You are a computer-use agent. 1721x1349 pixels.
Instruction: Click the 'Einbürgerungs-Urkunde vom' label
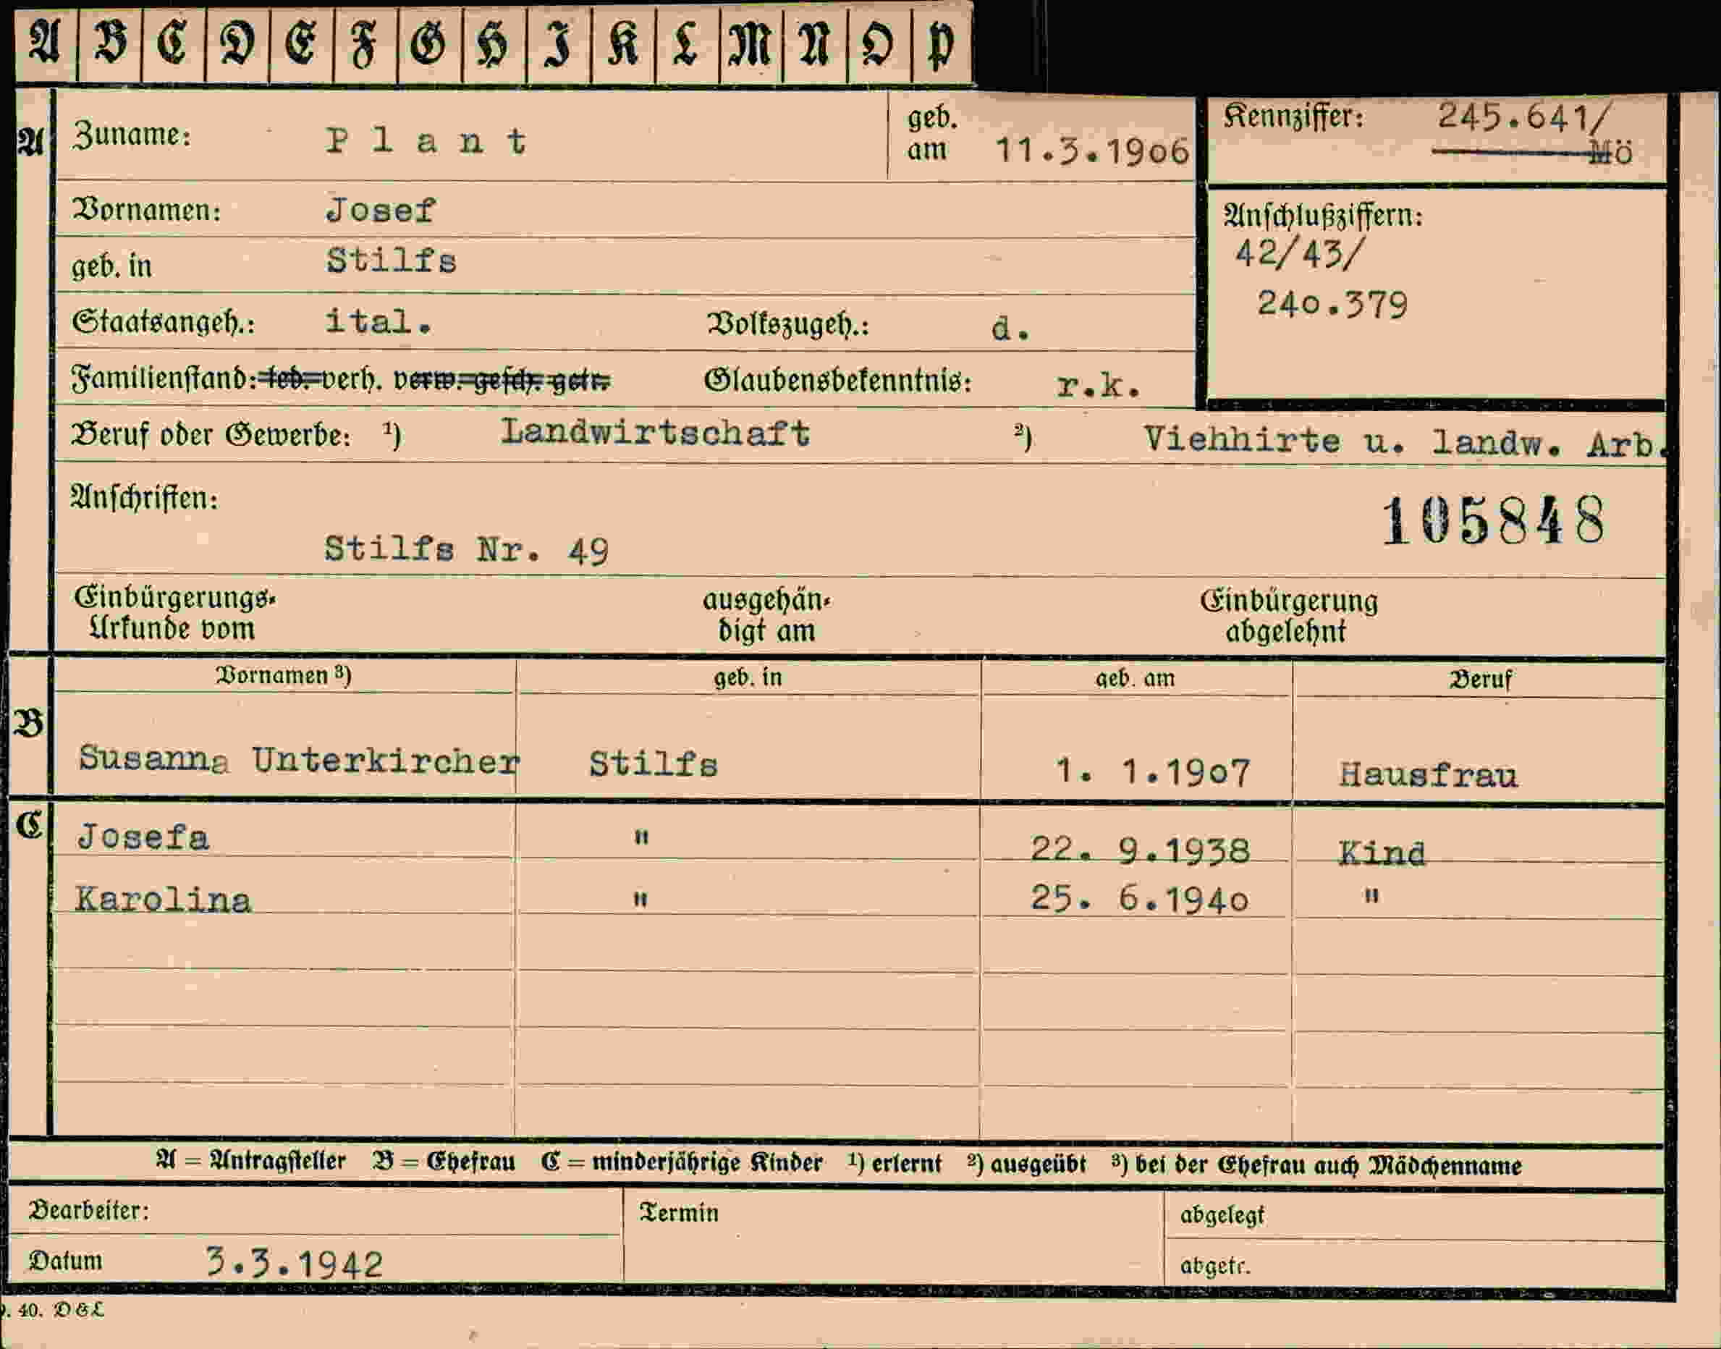(x=174, y=613)
